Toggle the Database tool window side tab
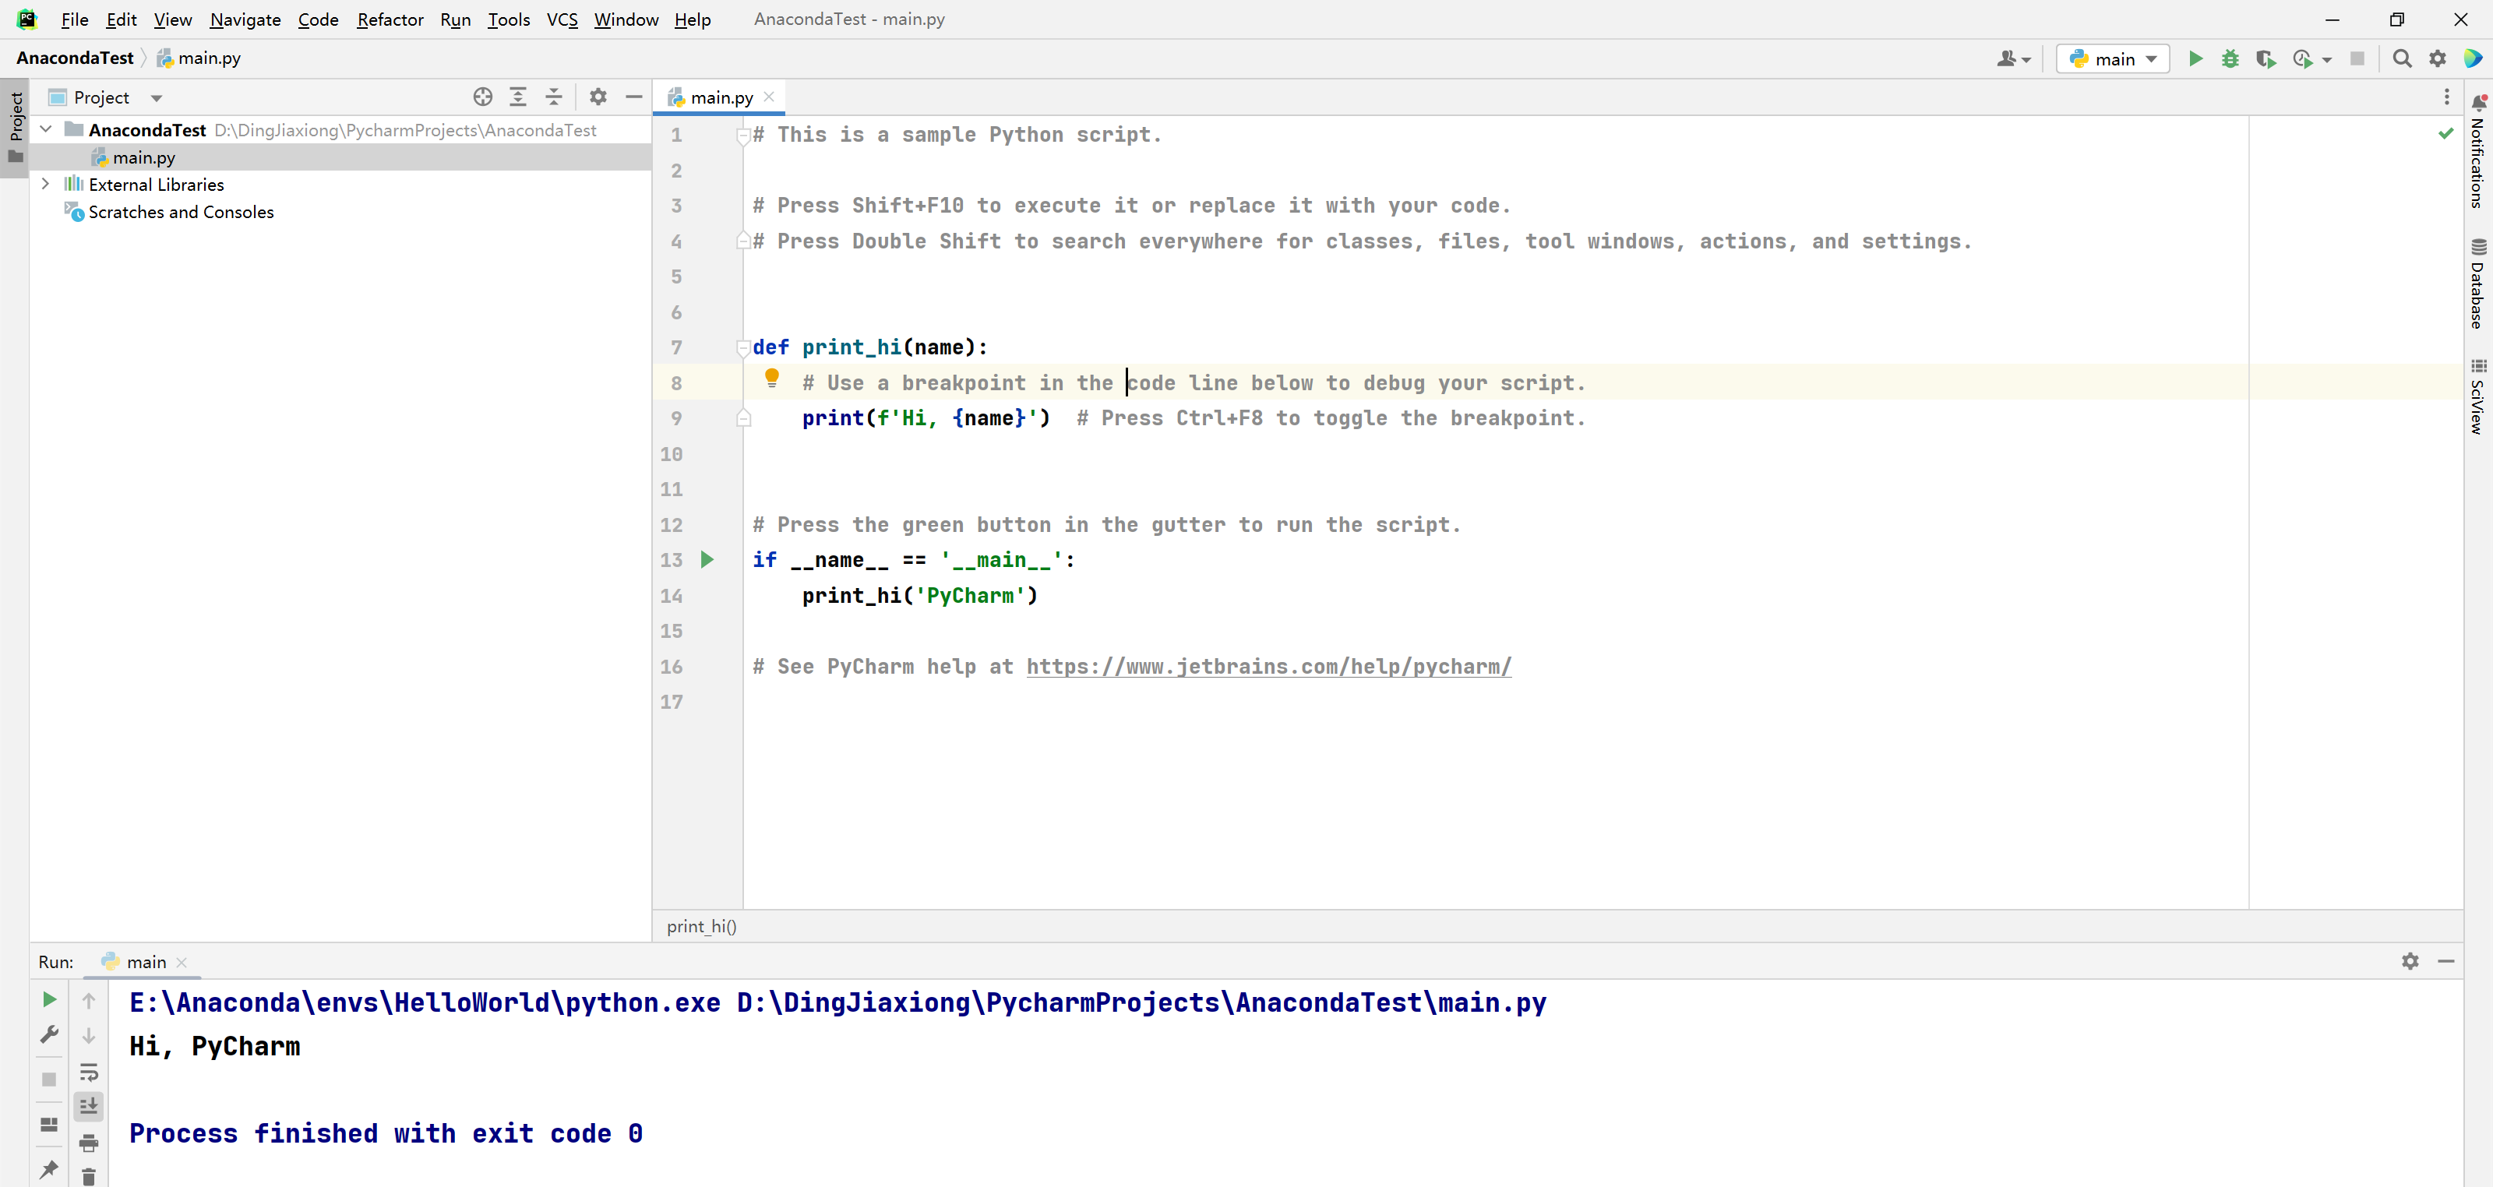The height and width of the screenshot is (1187, 2493). (2477, 284)
